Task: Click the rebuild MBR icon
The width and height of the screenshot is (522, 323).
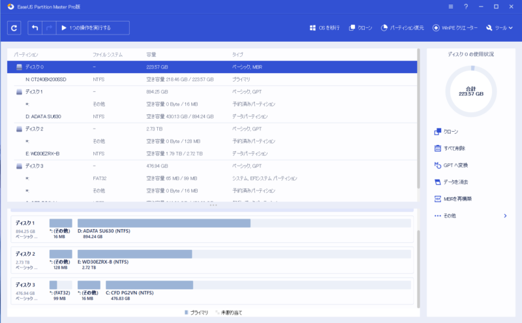Action: [x=437, y=199]
